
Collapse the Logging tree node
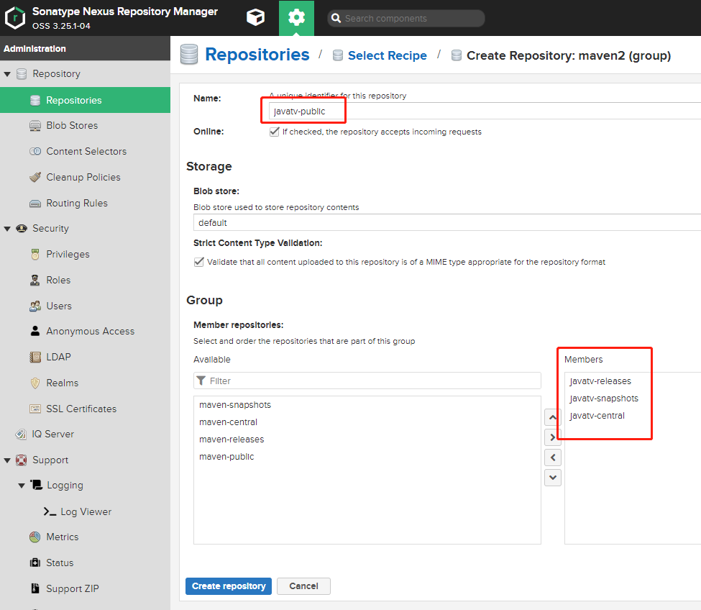(x=22, y=486)
